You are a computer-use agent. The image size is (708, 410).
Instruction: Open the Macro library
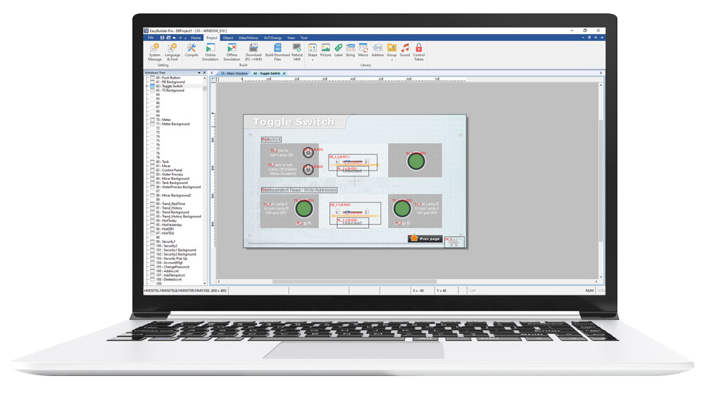[363, 50]
